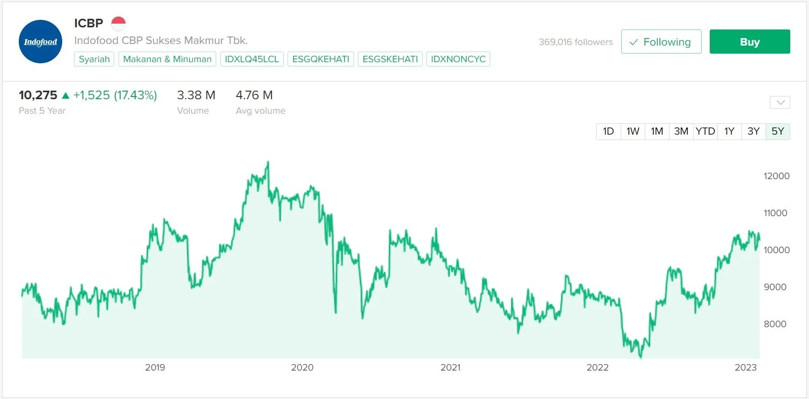Open the chart options chevron dropdown
The image size is (809, 399).
[779, 102]
